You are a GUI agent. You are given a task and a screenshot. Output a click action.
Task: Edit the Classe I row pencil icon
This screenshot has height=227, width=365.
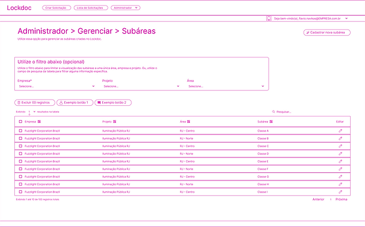point(340,192)
